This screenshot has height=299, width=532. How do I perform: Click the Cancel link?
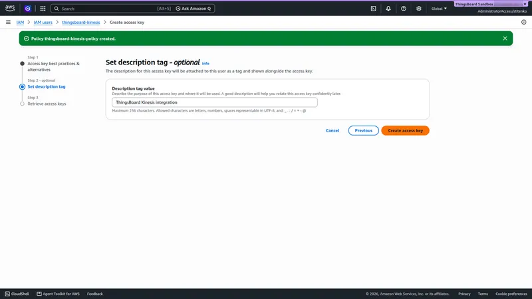[x=332, y=130]
